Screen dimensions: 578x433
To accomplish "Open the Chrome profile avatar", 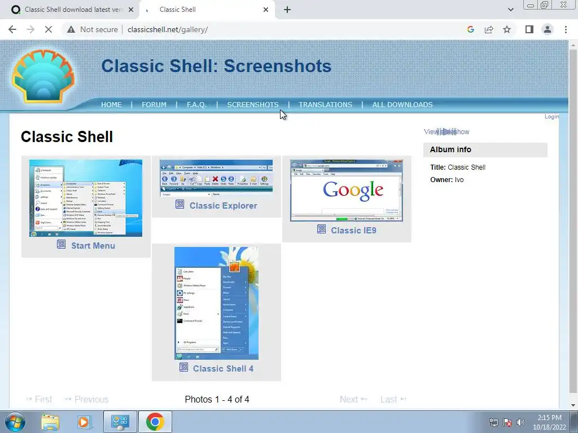I will 548,29.
